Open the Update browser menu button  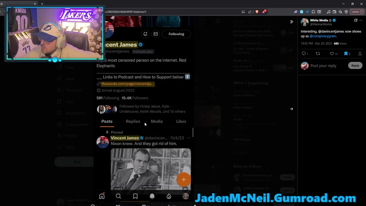(357, 12)
